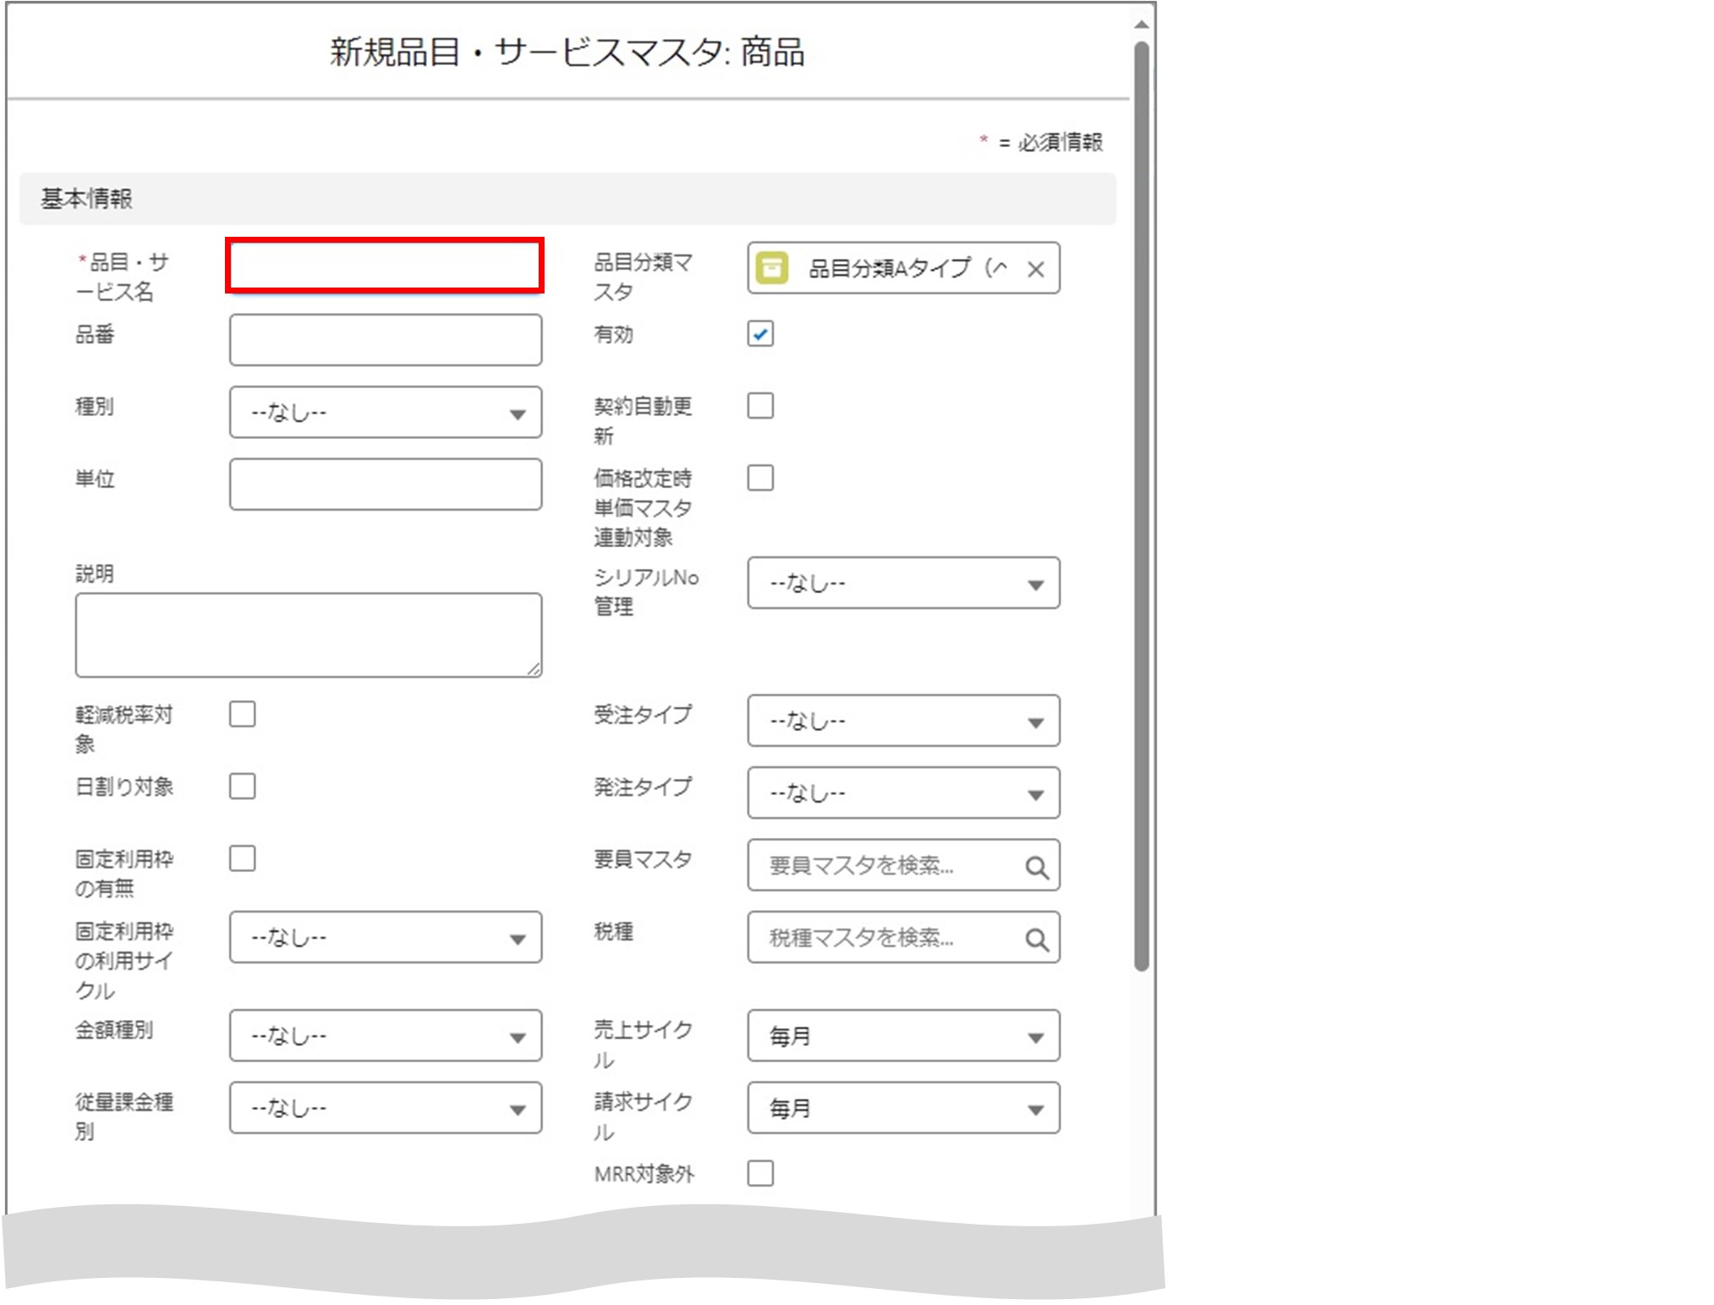This screenshot has height=1305, width=1714.
Task: Click the 品目分類マスタ record icon
Action: pyautogui.click(x=771, y=268)
